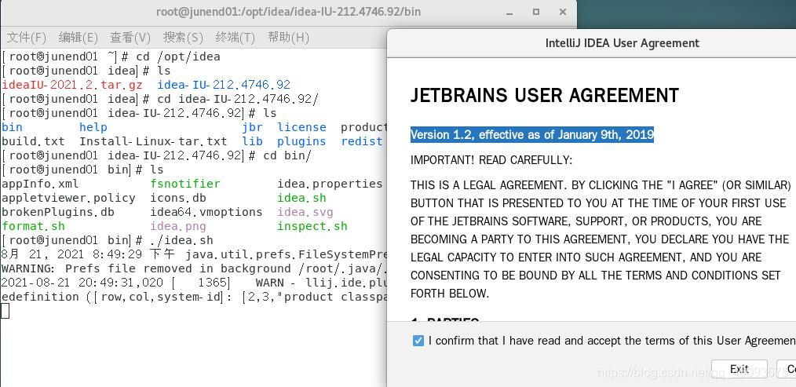Click the highlighted Version 1.2 text line
The height and width of the screenshot is (387, 796).
[x=532, y=134]
